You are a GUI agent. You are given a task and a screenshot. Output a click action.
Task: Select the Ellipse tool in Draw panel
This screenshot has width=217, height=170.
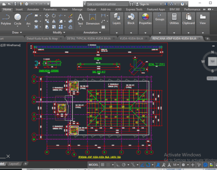click(36, 21)
